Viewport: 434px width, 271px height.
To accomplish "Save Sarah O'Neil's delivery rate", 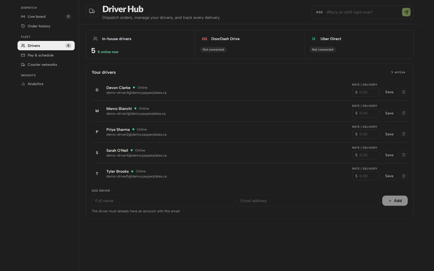I will pos(389,155).
